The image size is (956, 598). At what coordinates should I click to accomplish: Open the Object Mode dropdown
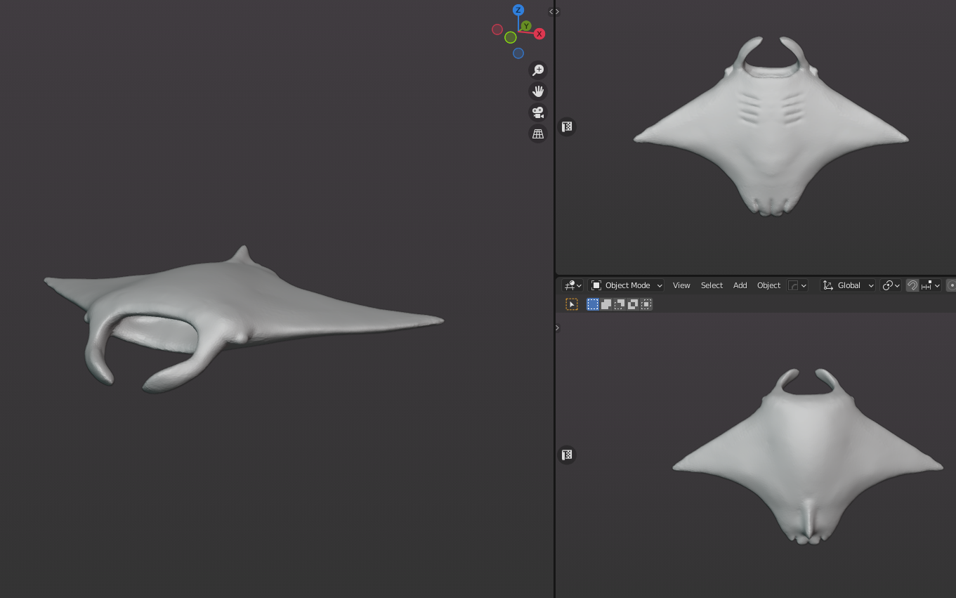[627, 285]
